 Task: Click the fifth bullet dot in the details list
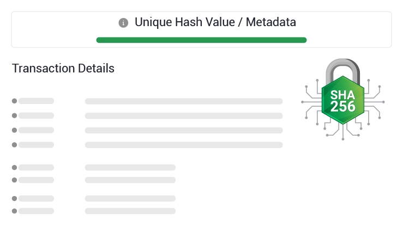[15, 168]
